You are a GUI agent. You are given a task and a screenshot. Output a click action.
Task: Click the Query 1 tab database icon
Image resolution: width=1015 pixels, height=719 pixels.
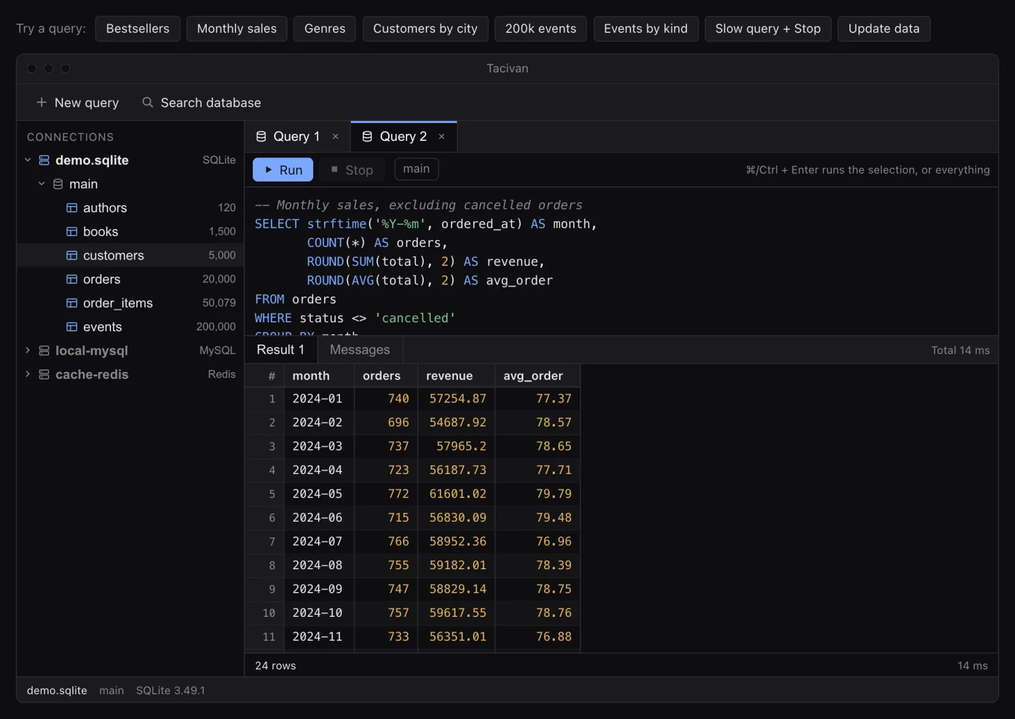click(x=261, y=136)
